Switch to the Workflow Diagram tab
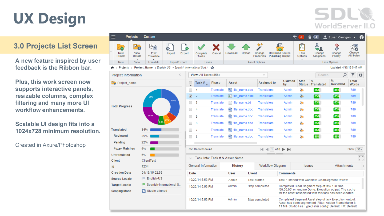Image resolution: width=384 pixels, height=216 pixels. pyautogui.click(x=272, y=166)
